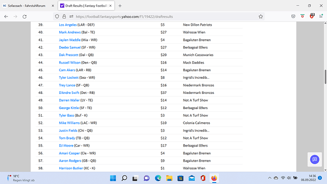Image resolution: width=327 pixels, height=184 pixels.
Task: Open Tyler Lockett player link
Action: [x=69, y=77]
